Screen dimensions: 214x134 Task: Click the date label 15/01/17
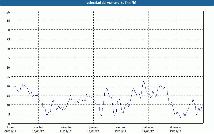coord(175,131)
